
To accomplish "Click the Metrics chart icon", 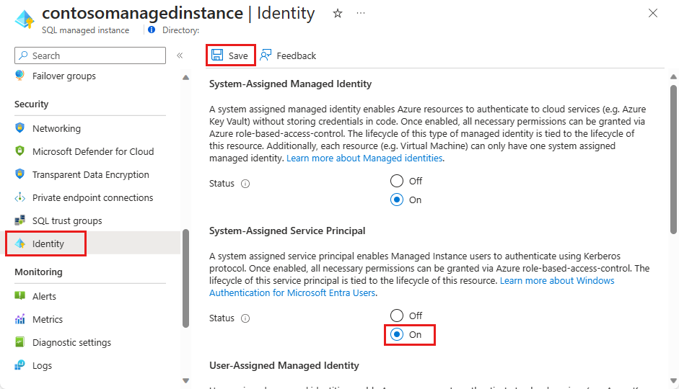I will 19,319.
